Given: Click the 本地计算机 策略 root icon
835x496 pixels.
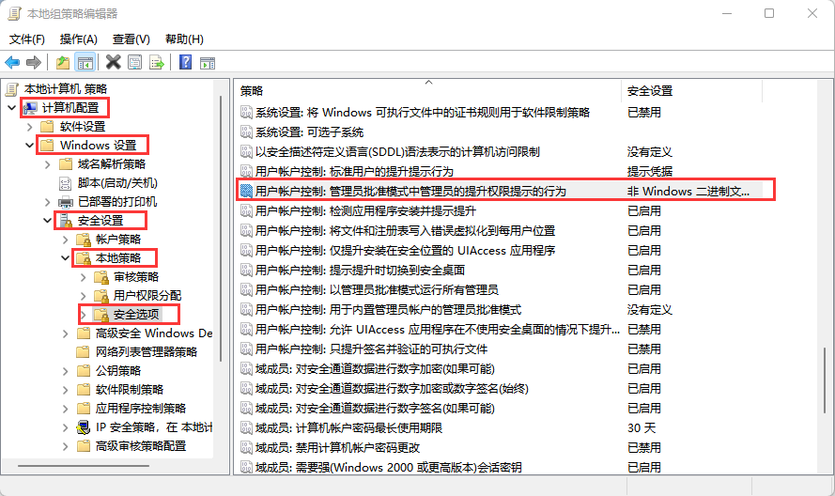Looking at the screenshot, I should [12, 89].
